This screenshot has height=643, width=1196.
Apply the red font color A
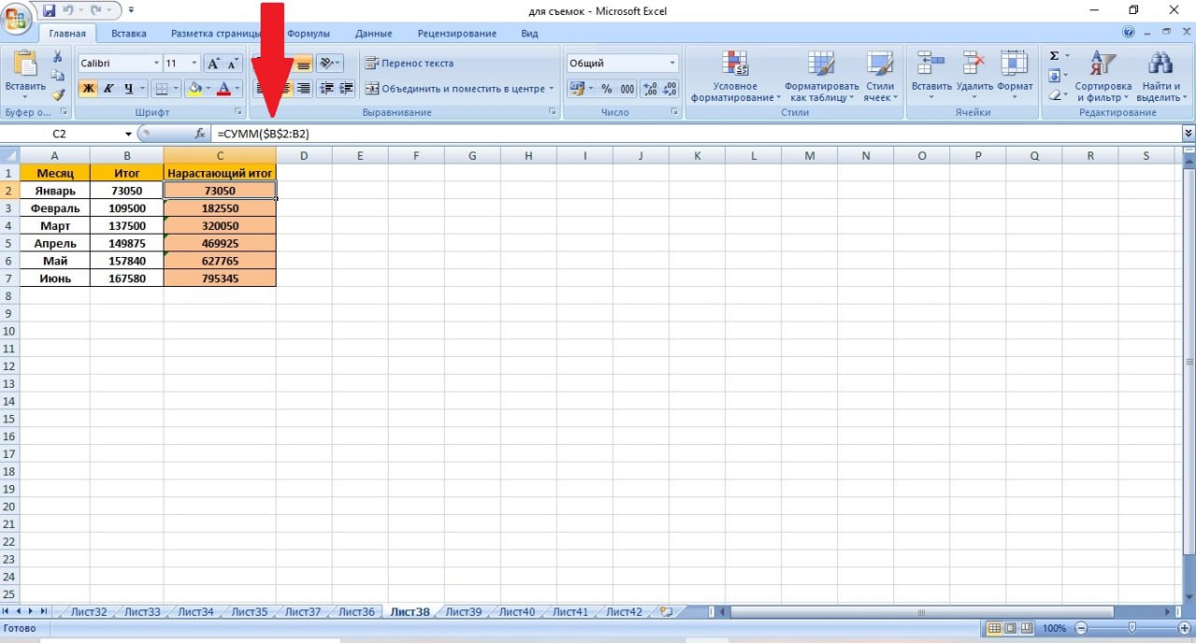[223, 89]
